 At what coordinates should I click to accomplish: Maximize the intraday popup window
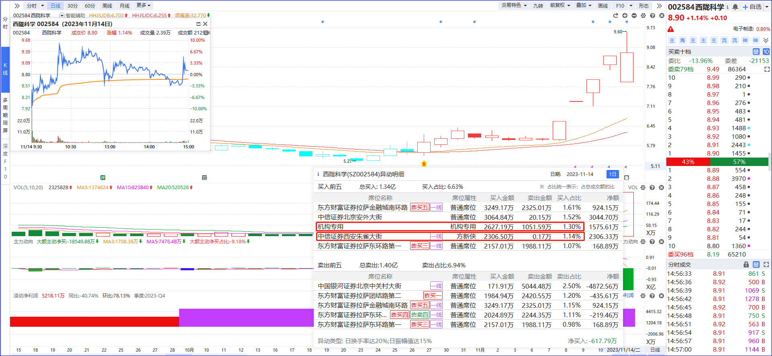(198, 24)
